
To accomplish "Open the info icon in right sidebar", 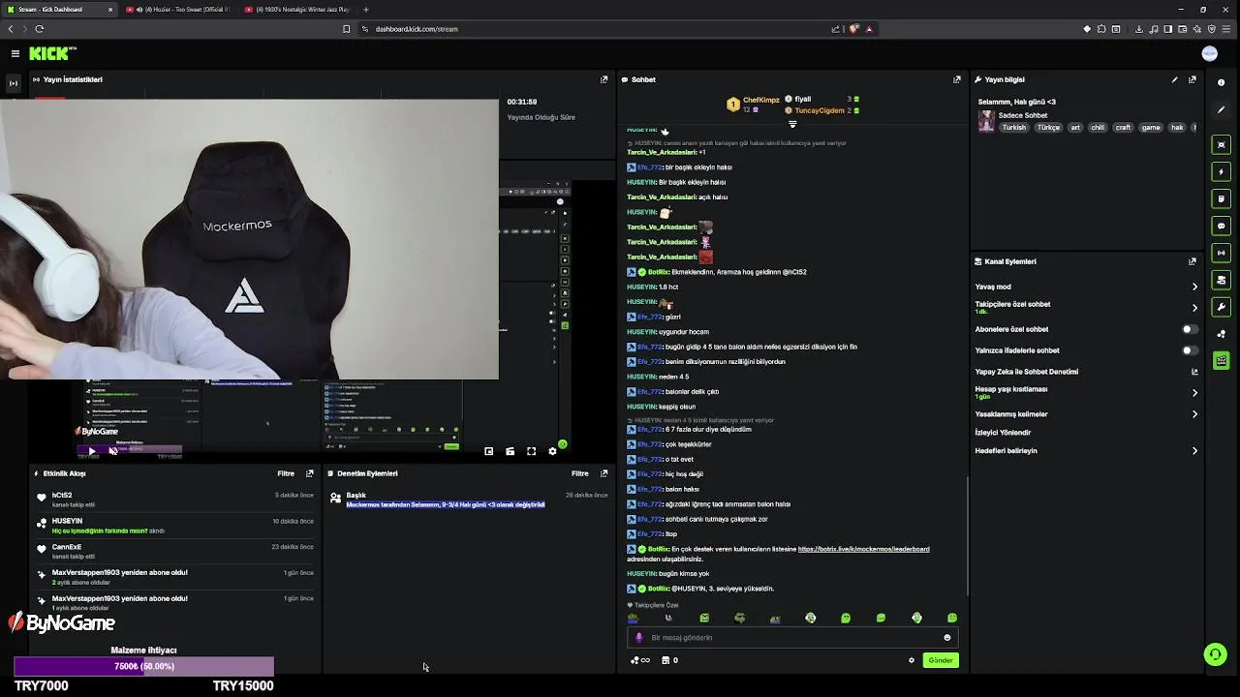I will (x=1221, y=82).
